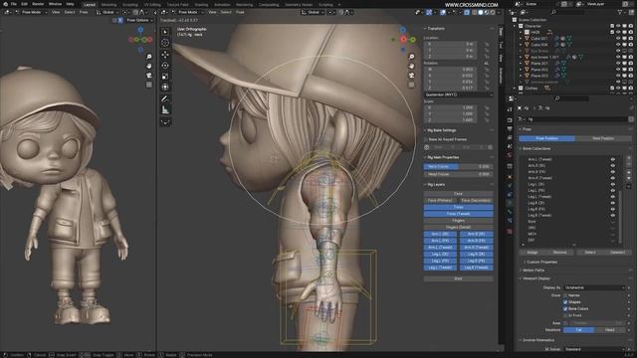This screenshot has width=637, height=358.
Task: Toggle the Shapes checkbox in Viewport Display
Action: pos(565,302)
